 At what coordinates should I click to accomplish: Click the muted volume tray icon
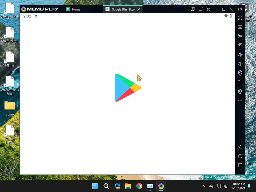225,186
